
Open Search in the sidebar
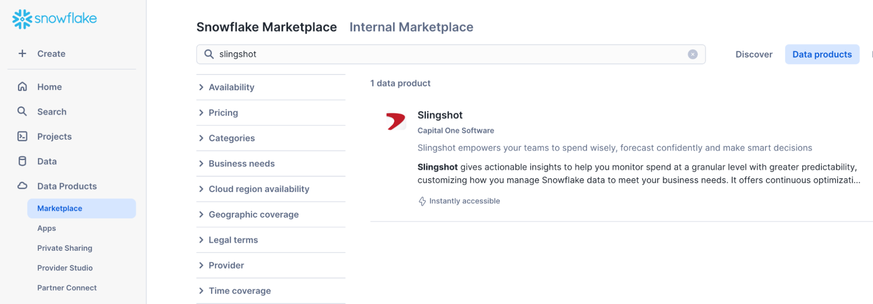[52, 112]
